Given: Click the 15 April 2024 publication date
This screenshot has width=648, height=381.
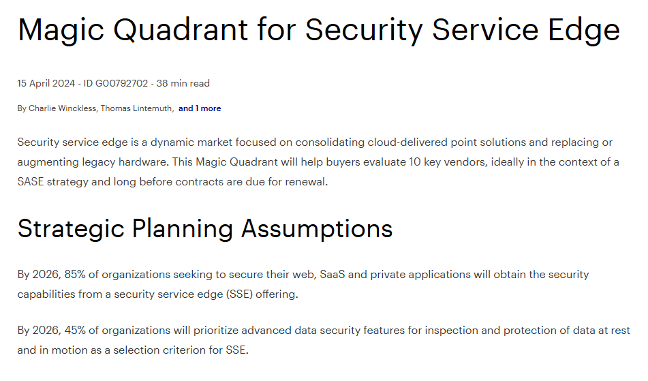Looking at the screenshot, I should tap(45, 84).
